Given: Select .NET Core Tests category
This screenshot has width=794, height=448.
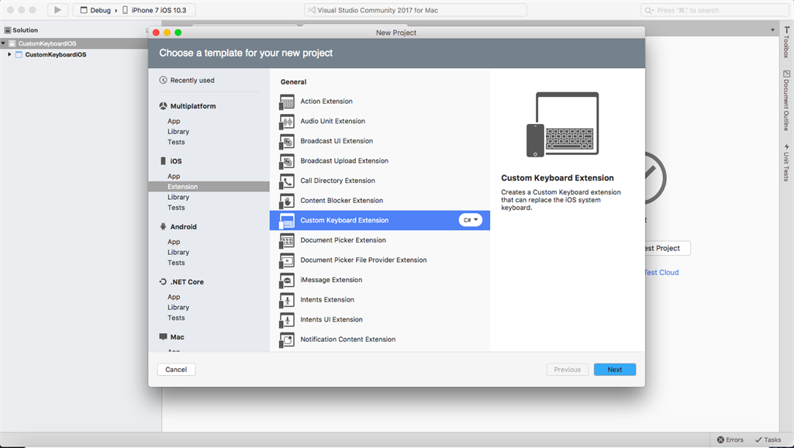Looking at the screenshot, I should (176, 318).
